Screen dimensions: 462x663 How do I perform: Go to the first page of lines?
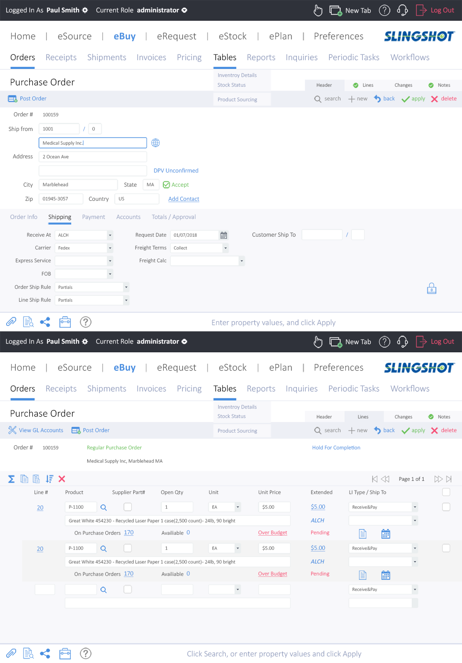point(375,479)
